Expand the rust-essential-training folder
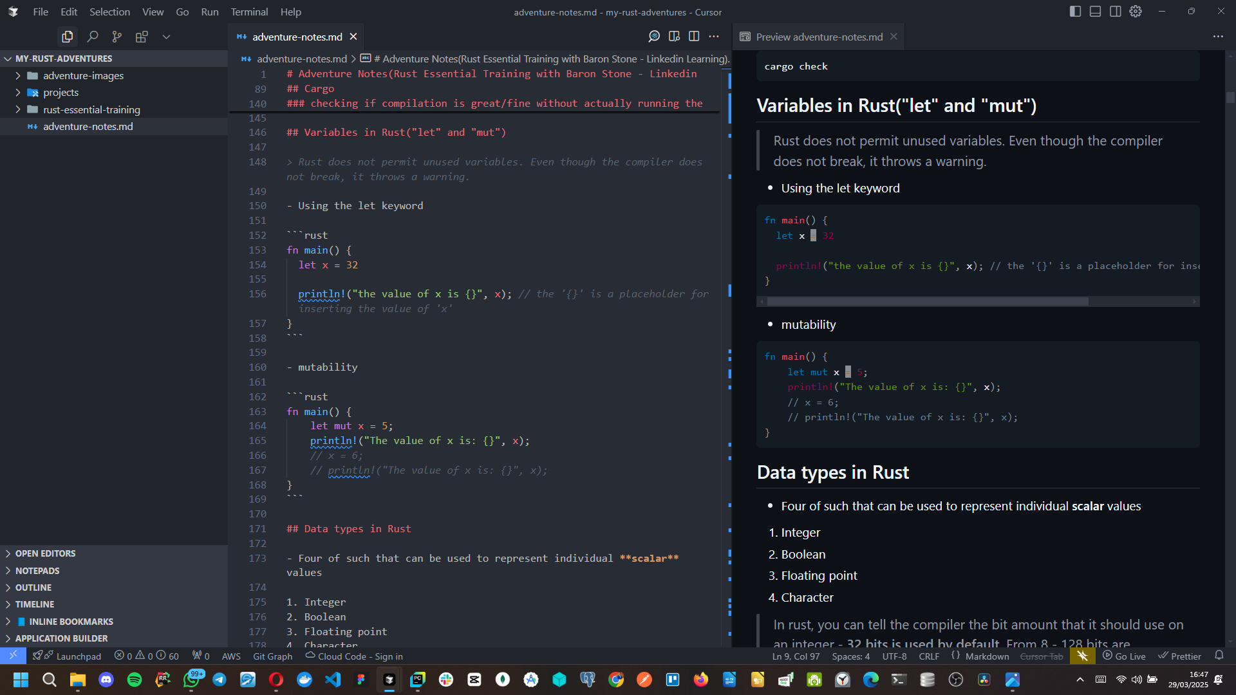 91,109
